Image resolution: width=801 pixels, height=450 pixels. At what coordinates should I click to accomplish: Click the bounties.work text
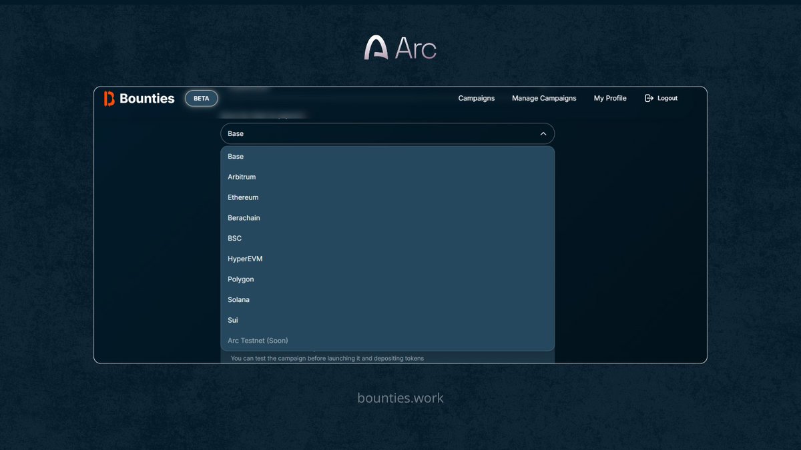point(400,398)
